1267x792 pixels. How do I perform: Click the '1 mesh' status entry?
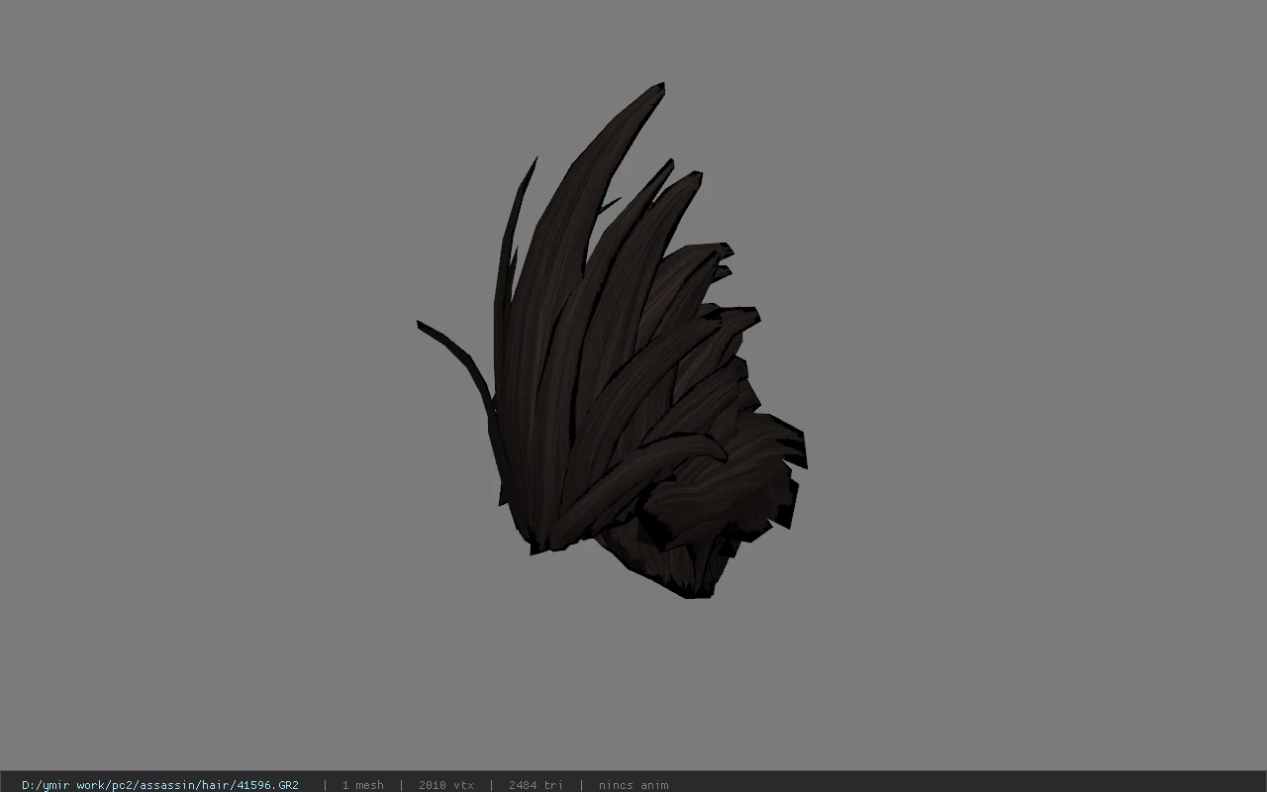pos(363,785)
